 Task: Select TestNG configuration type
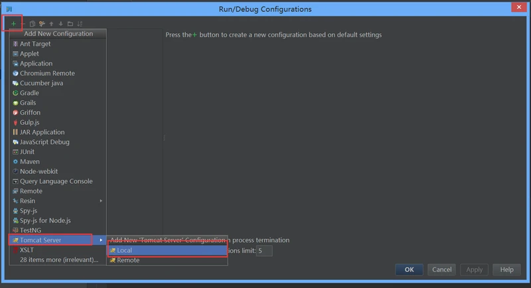(x=58, y=230)
